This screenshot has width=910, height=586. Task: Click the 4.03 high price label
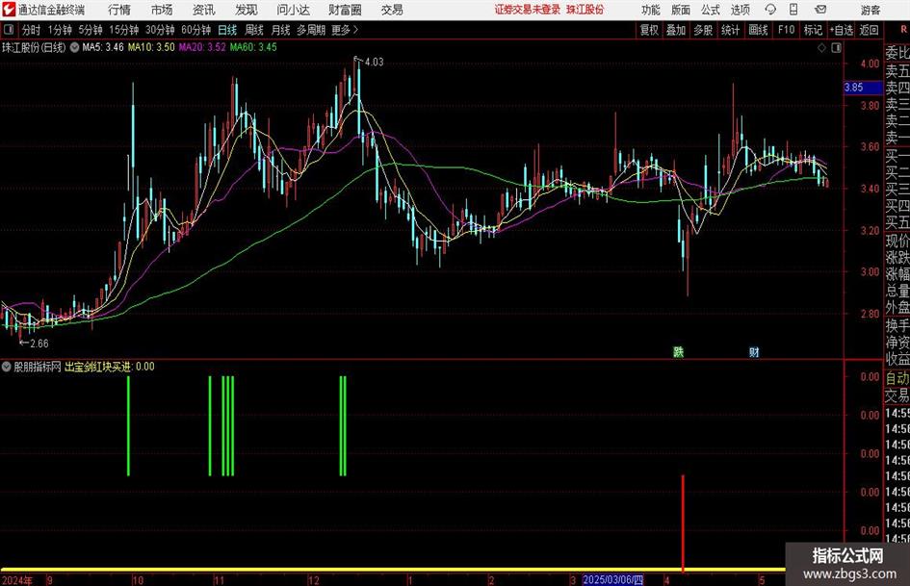(374, 62)
